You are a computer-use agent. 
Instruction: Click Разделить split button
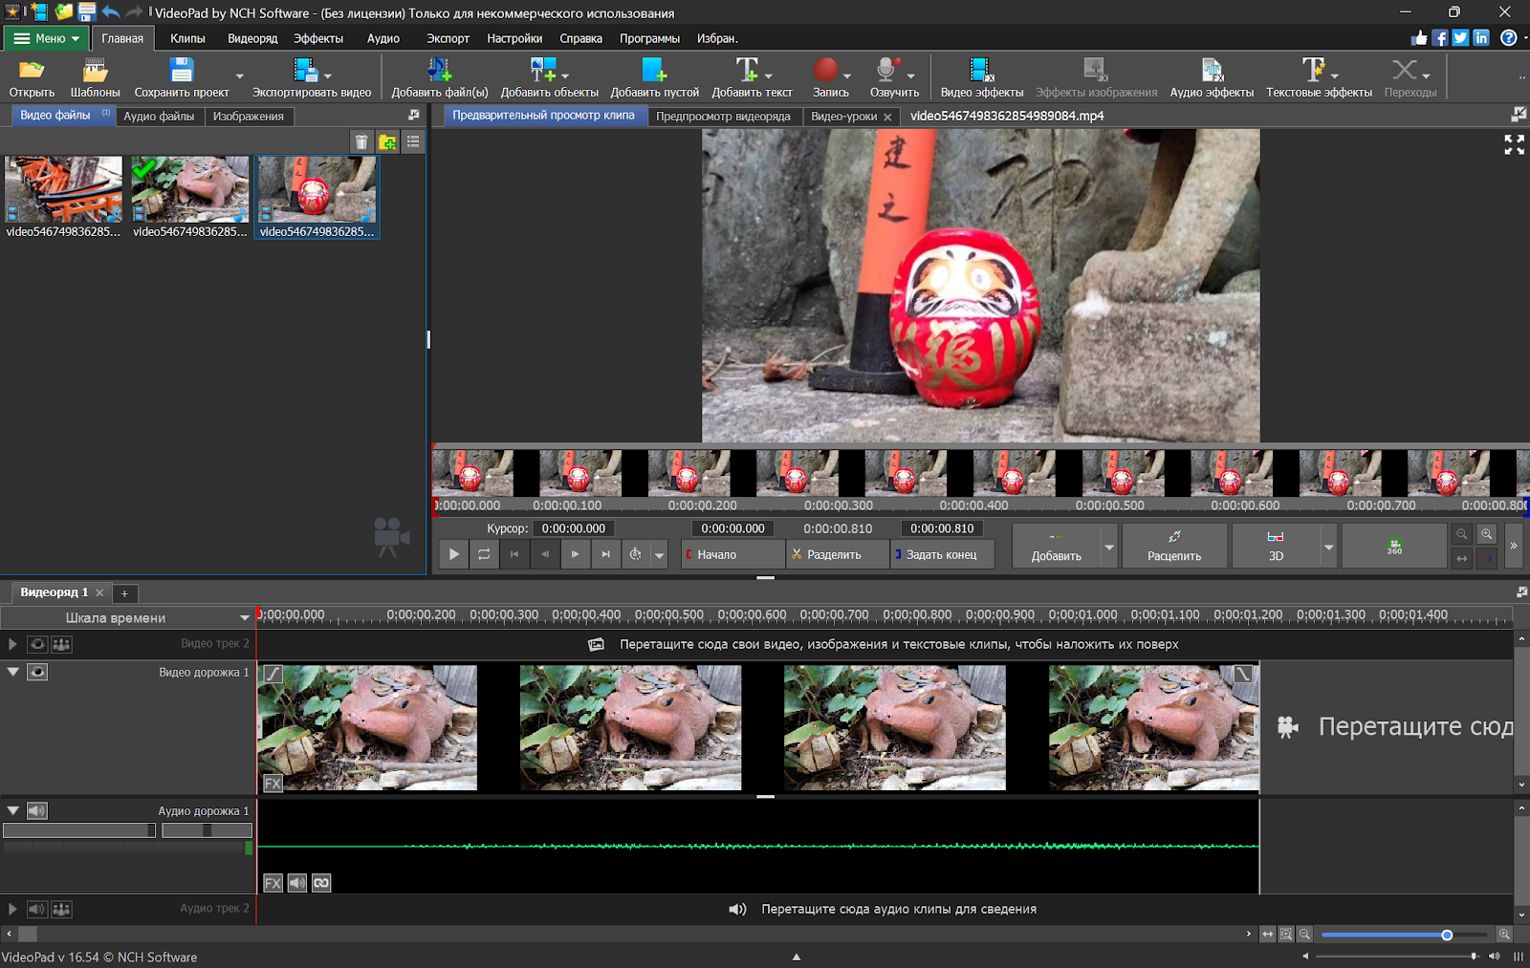click(x=838, y=554)
